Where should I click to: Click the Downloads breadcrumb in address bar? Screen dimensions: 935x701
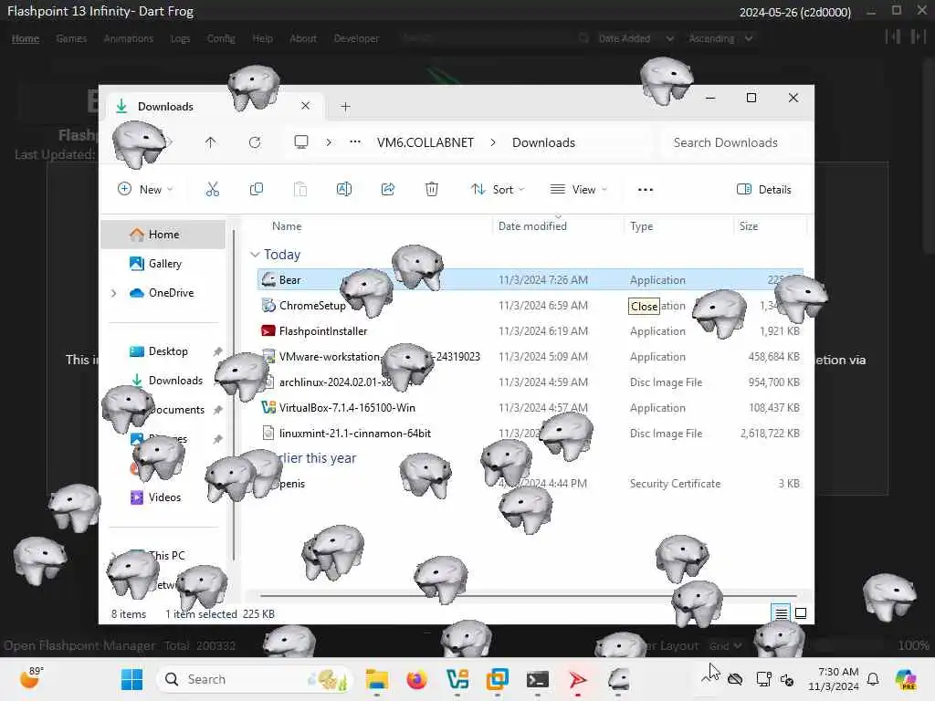(x=543, y=142)
